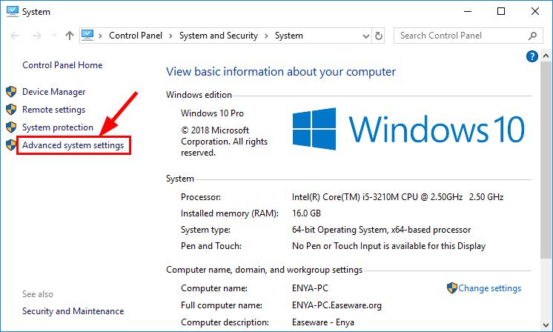
Task: Click the Back navigation arrow
Action: [15, 36]
